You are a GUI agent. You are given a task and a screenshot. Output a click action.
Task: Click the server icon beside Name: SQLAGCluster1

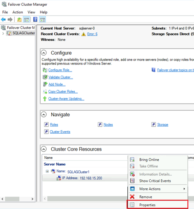point(53,171)
